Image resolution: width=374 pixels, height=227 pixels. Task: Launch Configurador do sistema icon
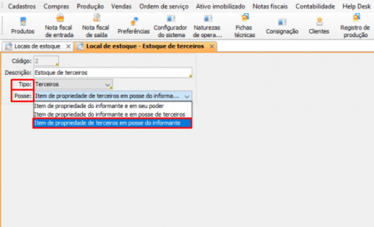click(x=170, y=18)
